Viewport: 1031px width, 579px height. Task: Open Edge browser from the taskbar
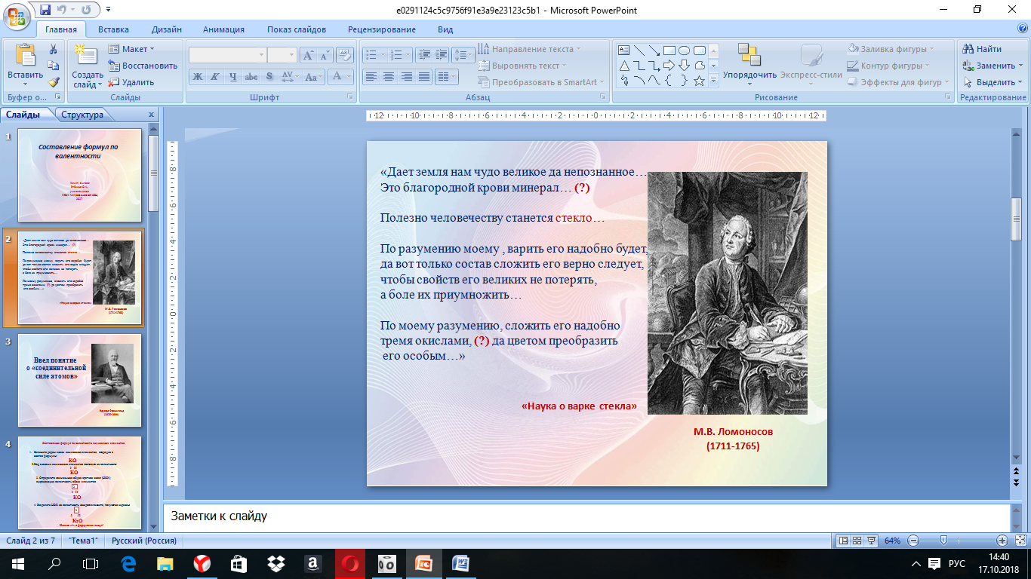128,563
